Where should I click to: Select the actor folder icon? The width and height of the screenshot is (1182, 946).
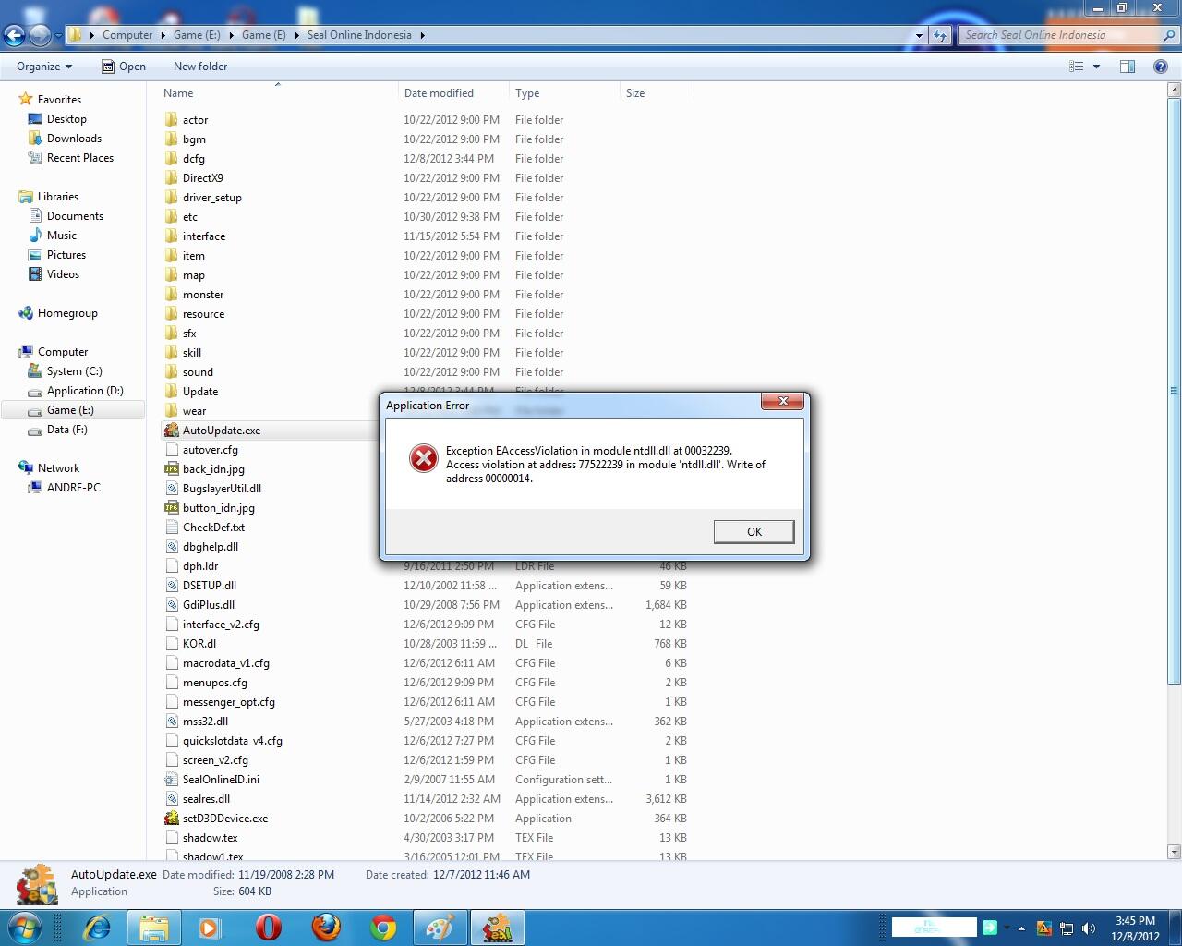(171, 119)
